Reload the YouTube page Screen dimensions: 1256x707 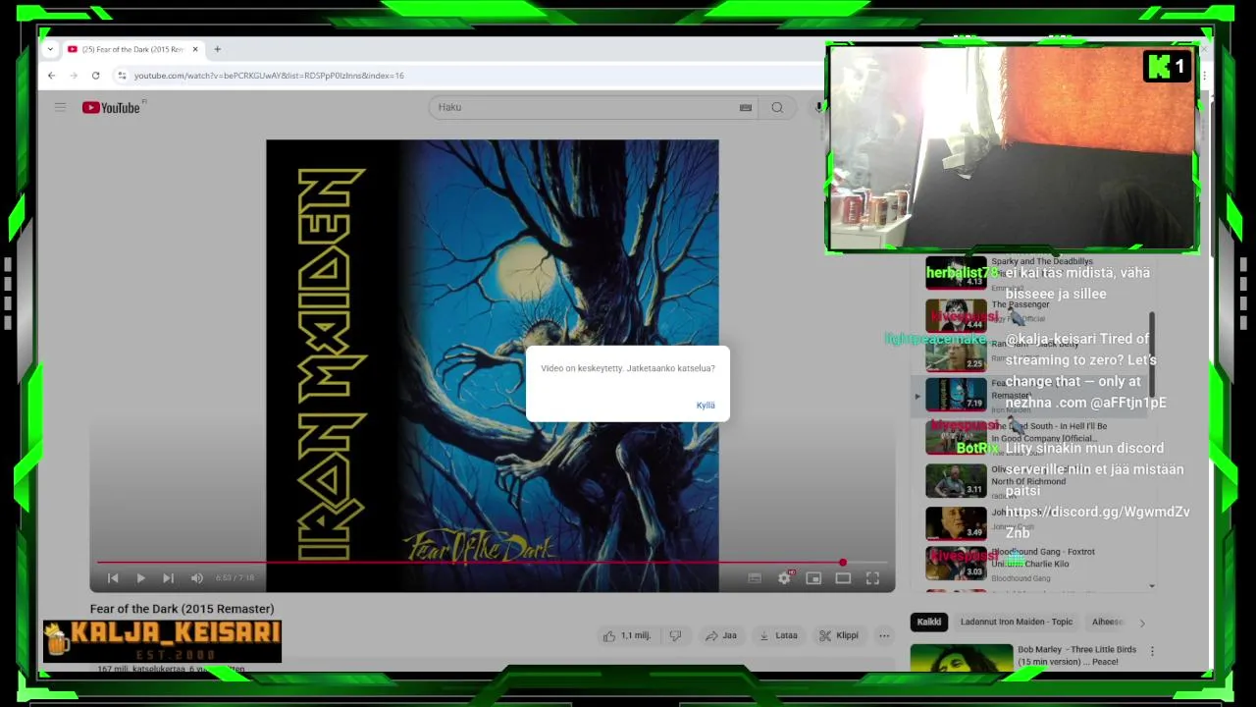[95, 76]
